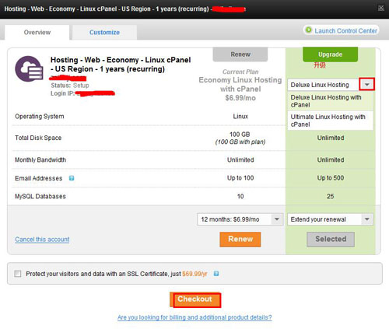The image size is (389, 329).
Task: Click the gray Selected button
Action: 331,239
